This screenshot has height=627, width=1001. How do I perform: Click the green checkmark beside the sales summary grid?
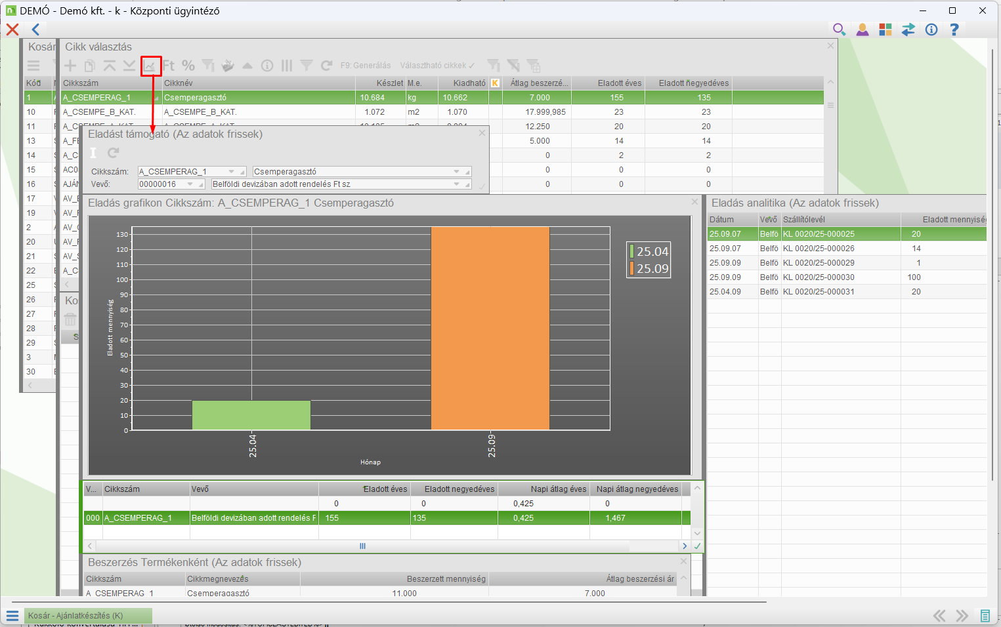(x=698, y=546)
